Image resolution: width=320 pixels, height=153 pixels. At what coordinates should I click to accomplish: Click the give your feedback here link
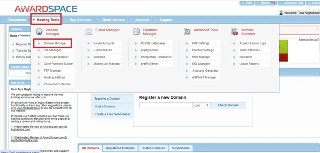tap(25, 108)
